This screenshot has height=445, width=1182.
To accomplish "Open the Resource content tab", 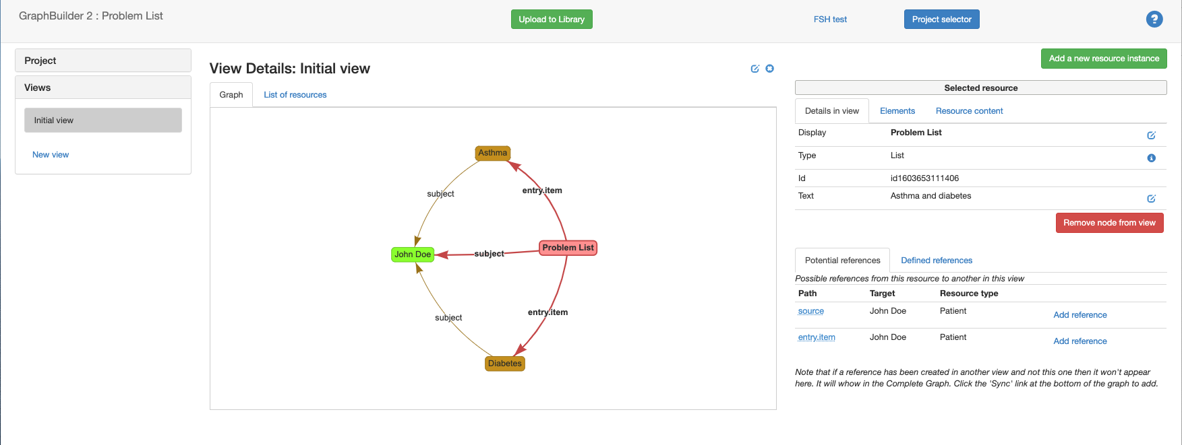I will 969,111.
